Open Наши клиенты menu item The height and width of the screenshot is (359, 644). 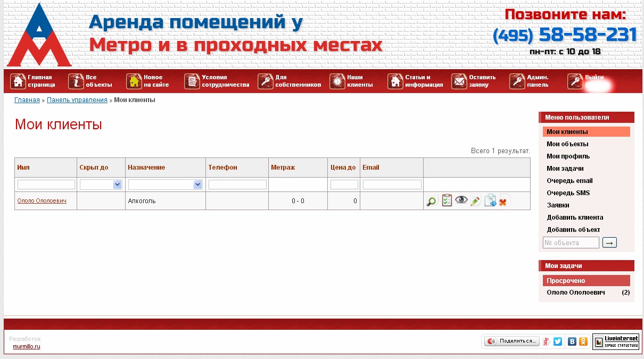tap(360, 81)
